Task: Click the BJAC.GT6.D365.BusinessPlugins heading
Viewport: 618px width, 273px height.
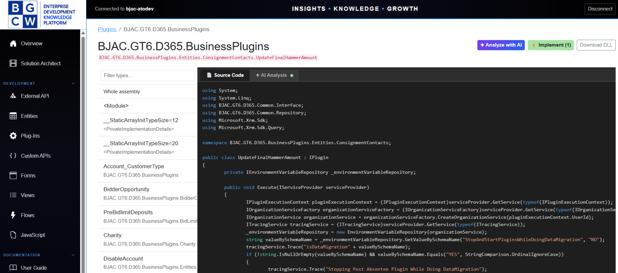Action: [x=183, y=47]
